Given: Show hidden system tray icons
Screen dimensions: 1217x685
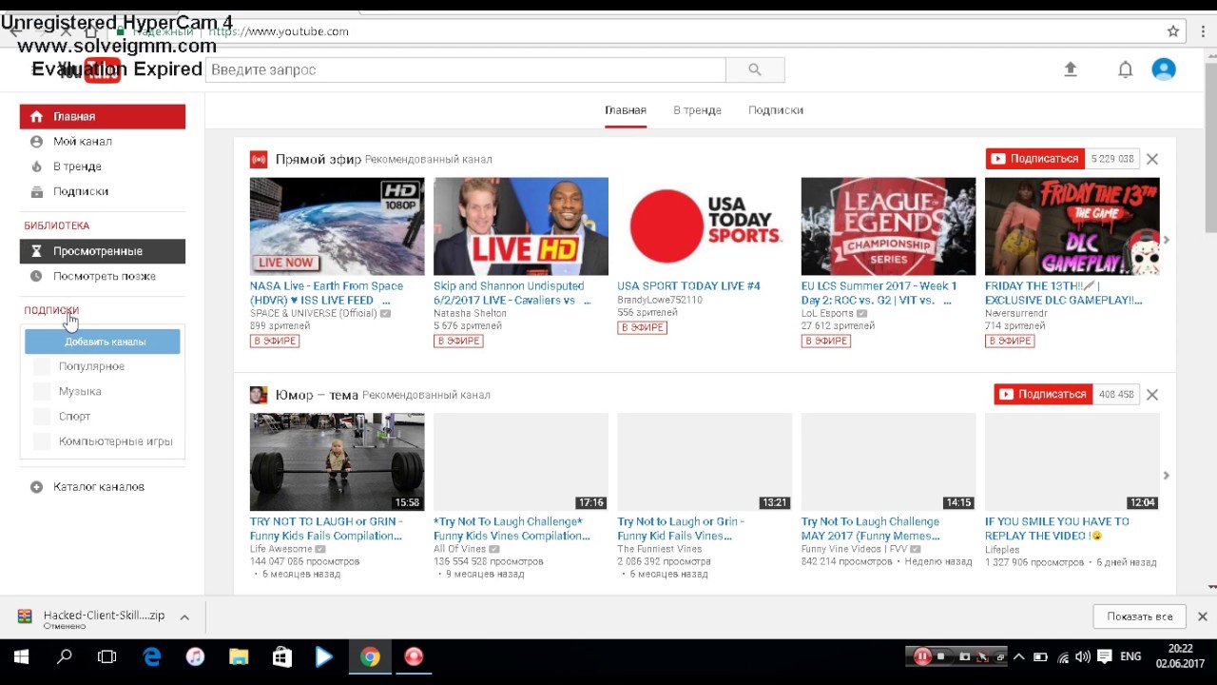Looking at the screenshot, I should (x=1019, y=656).
